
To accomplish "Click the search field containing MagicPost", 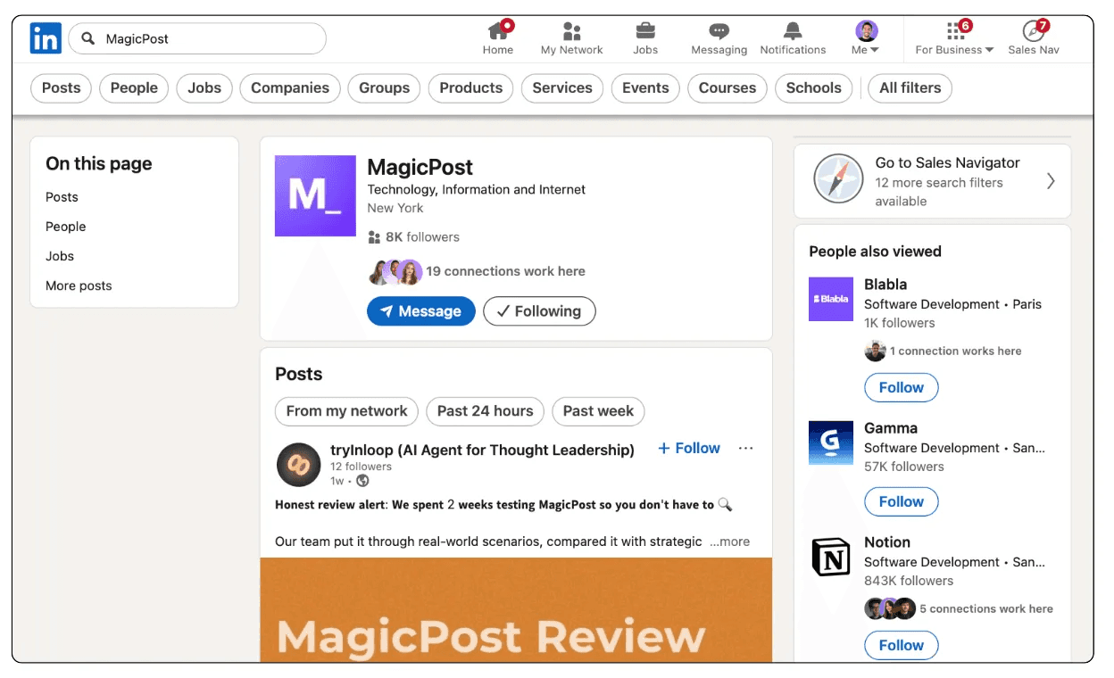I will pos(197,38).
